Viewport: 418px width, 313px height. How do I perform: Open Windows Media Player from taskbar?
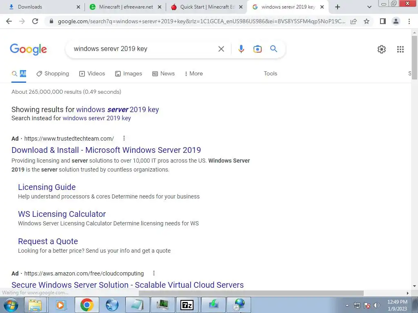[60, 305]
